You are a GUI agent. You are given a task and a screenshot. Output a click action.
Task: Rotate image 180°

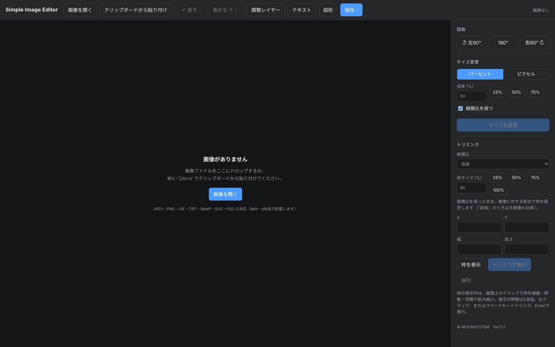click(503, 43)
